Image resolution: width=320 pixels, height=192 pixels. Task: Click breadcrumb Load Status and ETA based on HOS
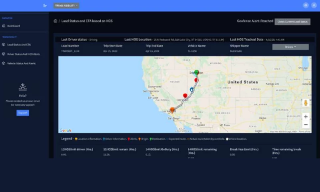click(x=87, y=21)
